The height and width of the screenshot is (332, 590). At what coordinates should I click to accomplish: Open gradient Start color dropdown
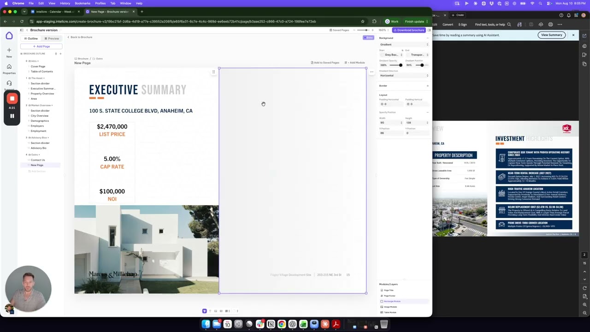coord(391,55)
